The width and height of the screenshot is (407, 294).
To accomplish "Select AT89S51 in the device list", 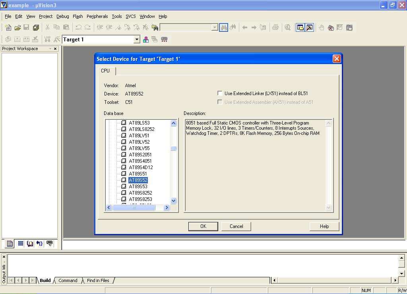I will (138, 174).
